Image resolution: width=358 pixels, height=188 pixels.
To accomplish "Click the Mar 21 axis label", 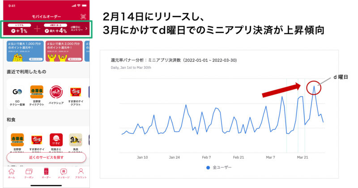I will 303,158.
